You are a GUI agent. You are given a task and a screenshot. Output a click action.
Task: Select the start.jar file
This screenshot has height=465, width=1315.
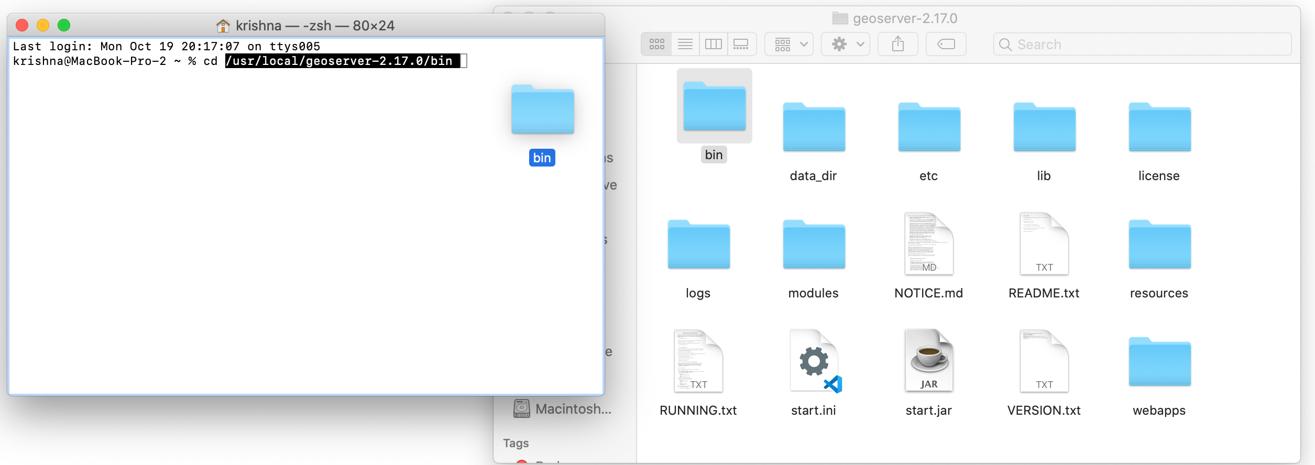pyautogui.click(x=929, y=361)
